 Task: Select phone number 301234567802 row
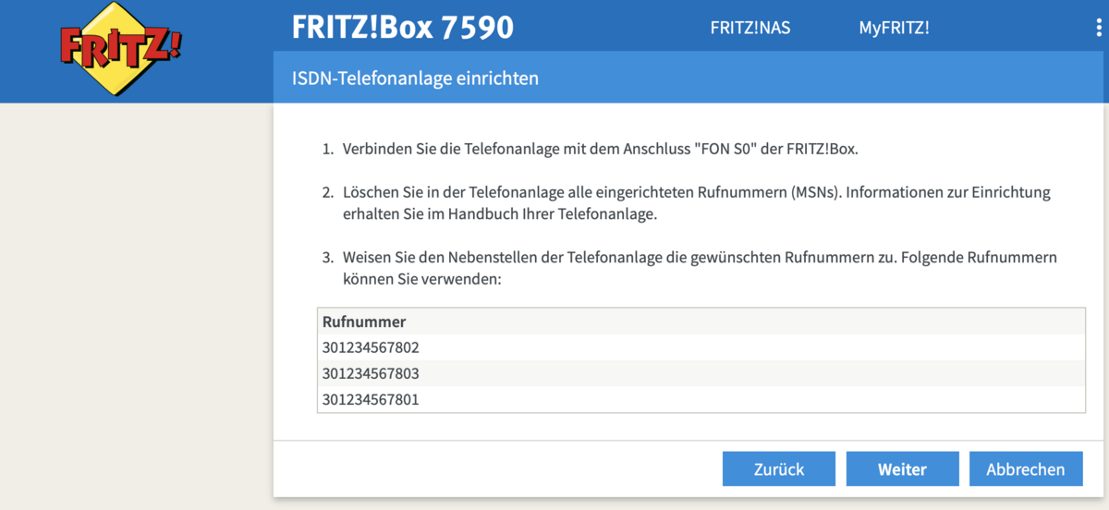(370, 347)
